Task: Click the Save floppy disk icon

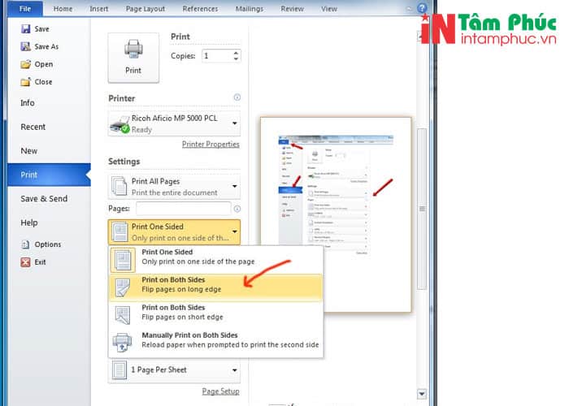Action: click(26, 28)
